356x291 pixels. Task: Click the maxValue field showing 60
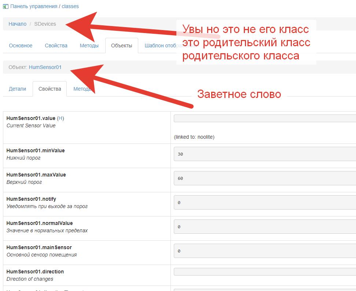[265, 178]
